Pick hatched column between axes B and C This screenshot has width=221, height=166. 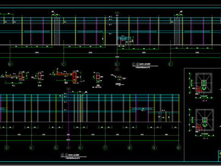[x=57, y=31]
